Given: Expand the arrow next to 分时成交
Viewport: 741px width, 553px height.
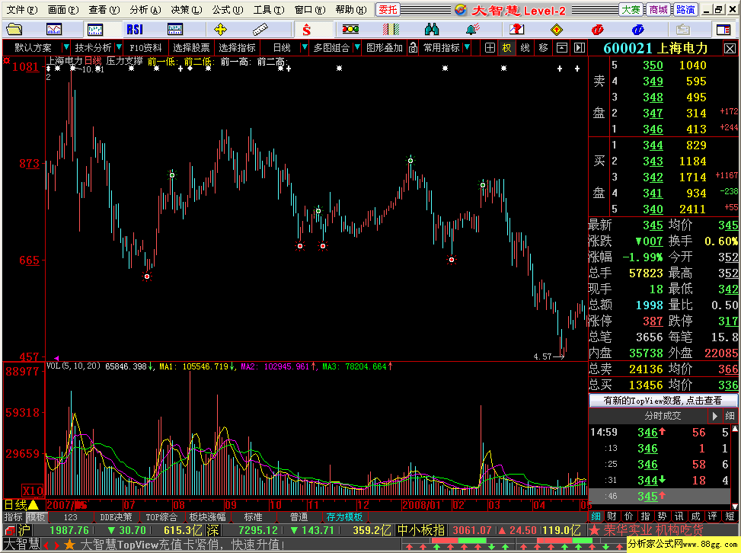Looking at the screenshot, I should 714,416.
